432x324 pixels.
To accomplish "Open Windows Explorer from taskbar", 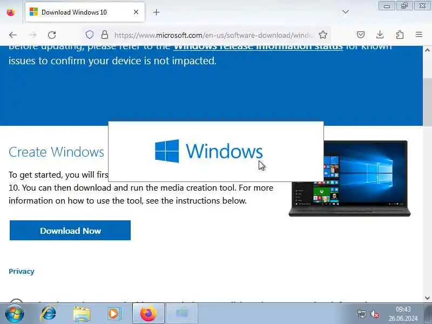I will (x=82, y=314).
